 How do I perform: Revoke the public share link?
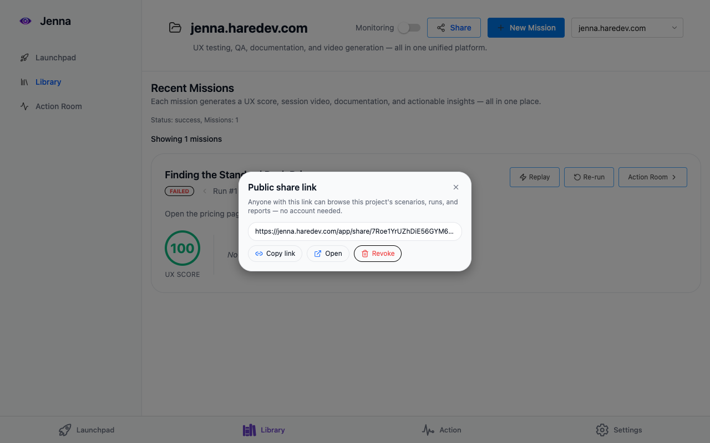[378, 254]
